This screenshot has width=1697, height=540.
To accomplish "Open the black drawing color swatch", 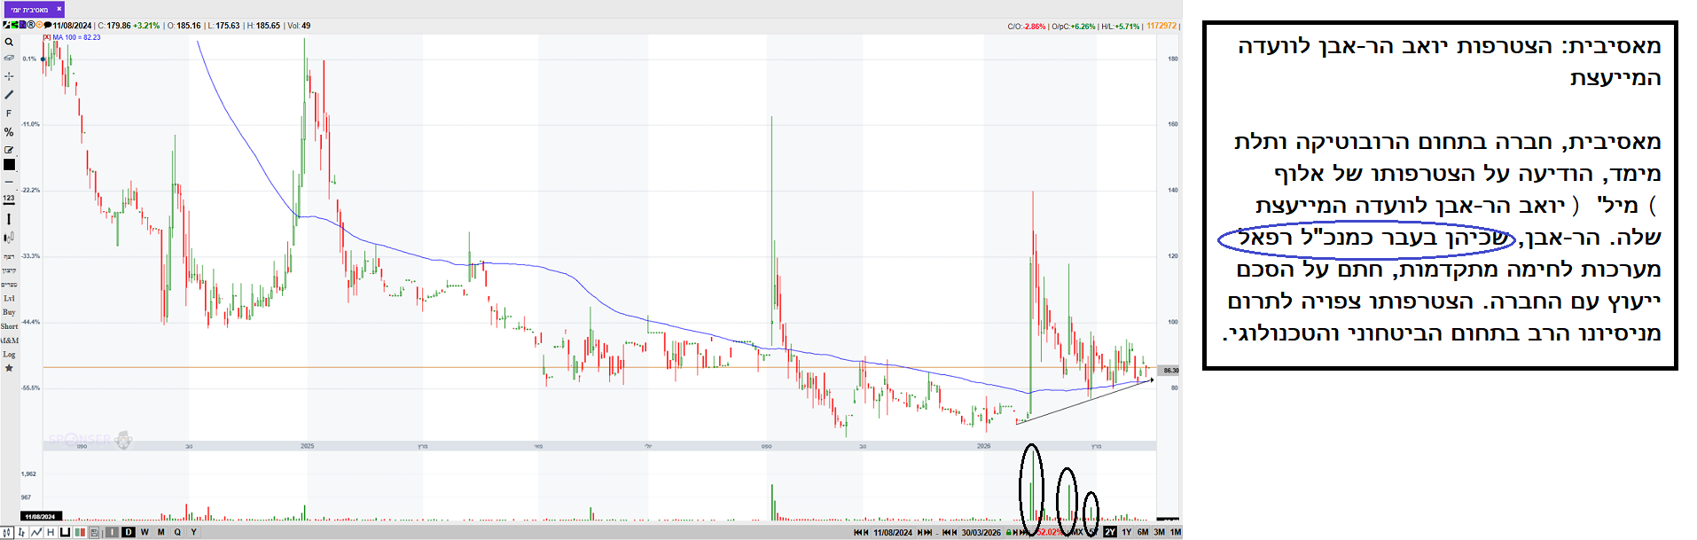I will (x=9, y=165).
